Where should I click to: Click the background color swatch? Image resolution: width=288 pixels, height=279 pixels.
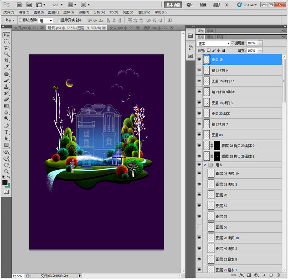tap(9, 186)
